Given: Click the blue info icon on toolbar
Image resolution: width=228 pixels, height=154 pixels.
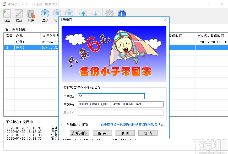Looking at the screenshot, I should [122, 13].
